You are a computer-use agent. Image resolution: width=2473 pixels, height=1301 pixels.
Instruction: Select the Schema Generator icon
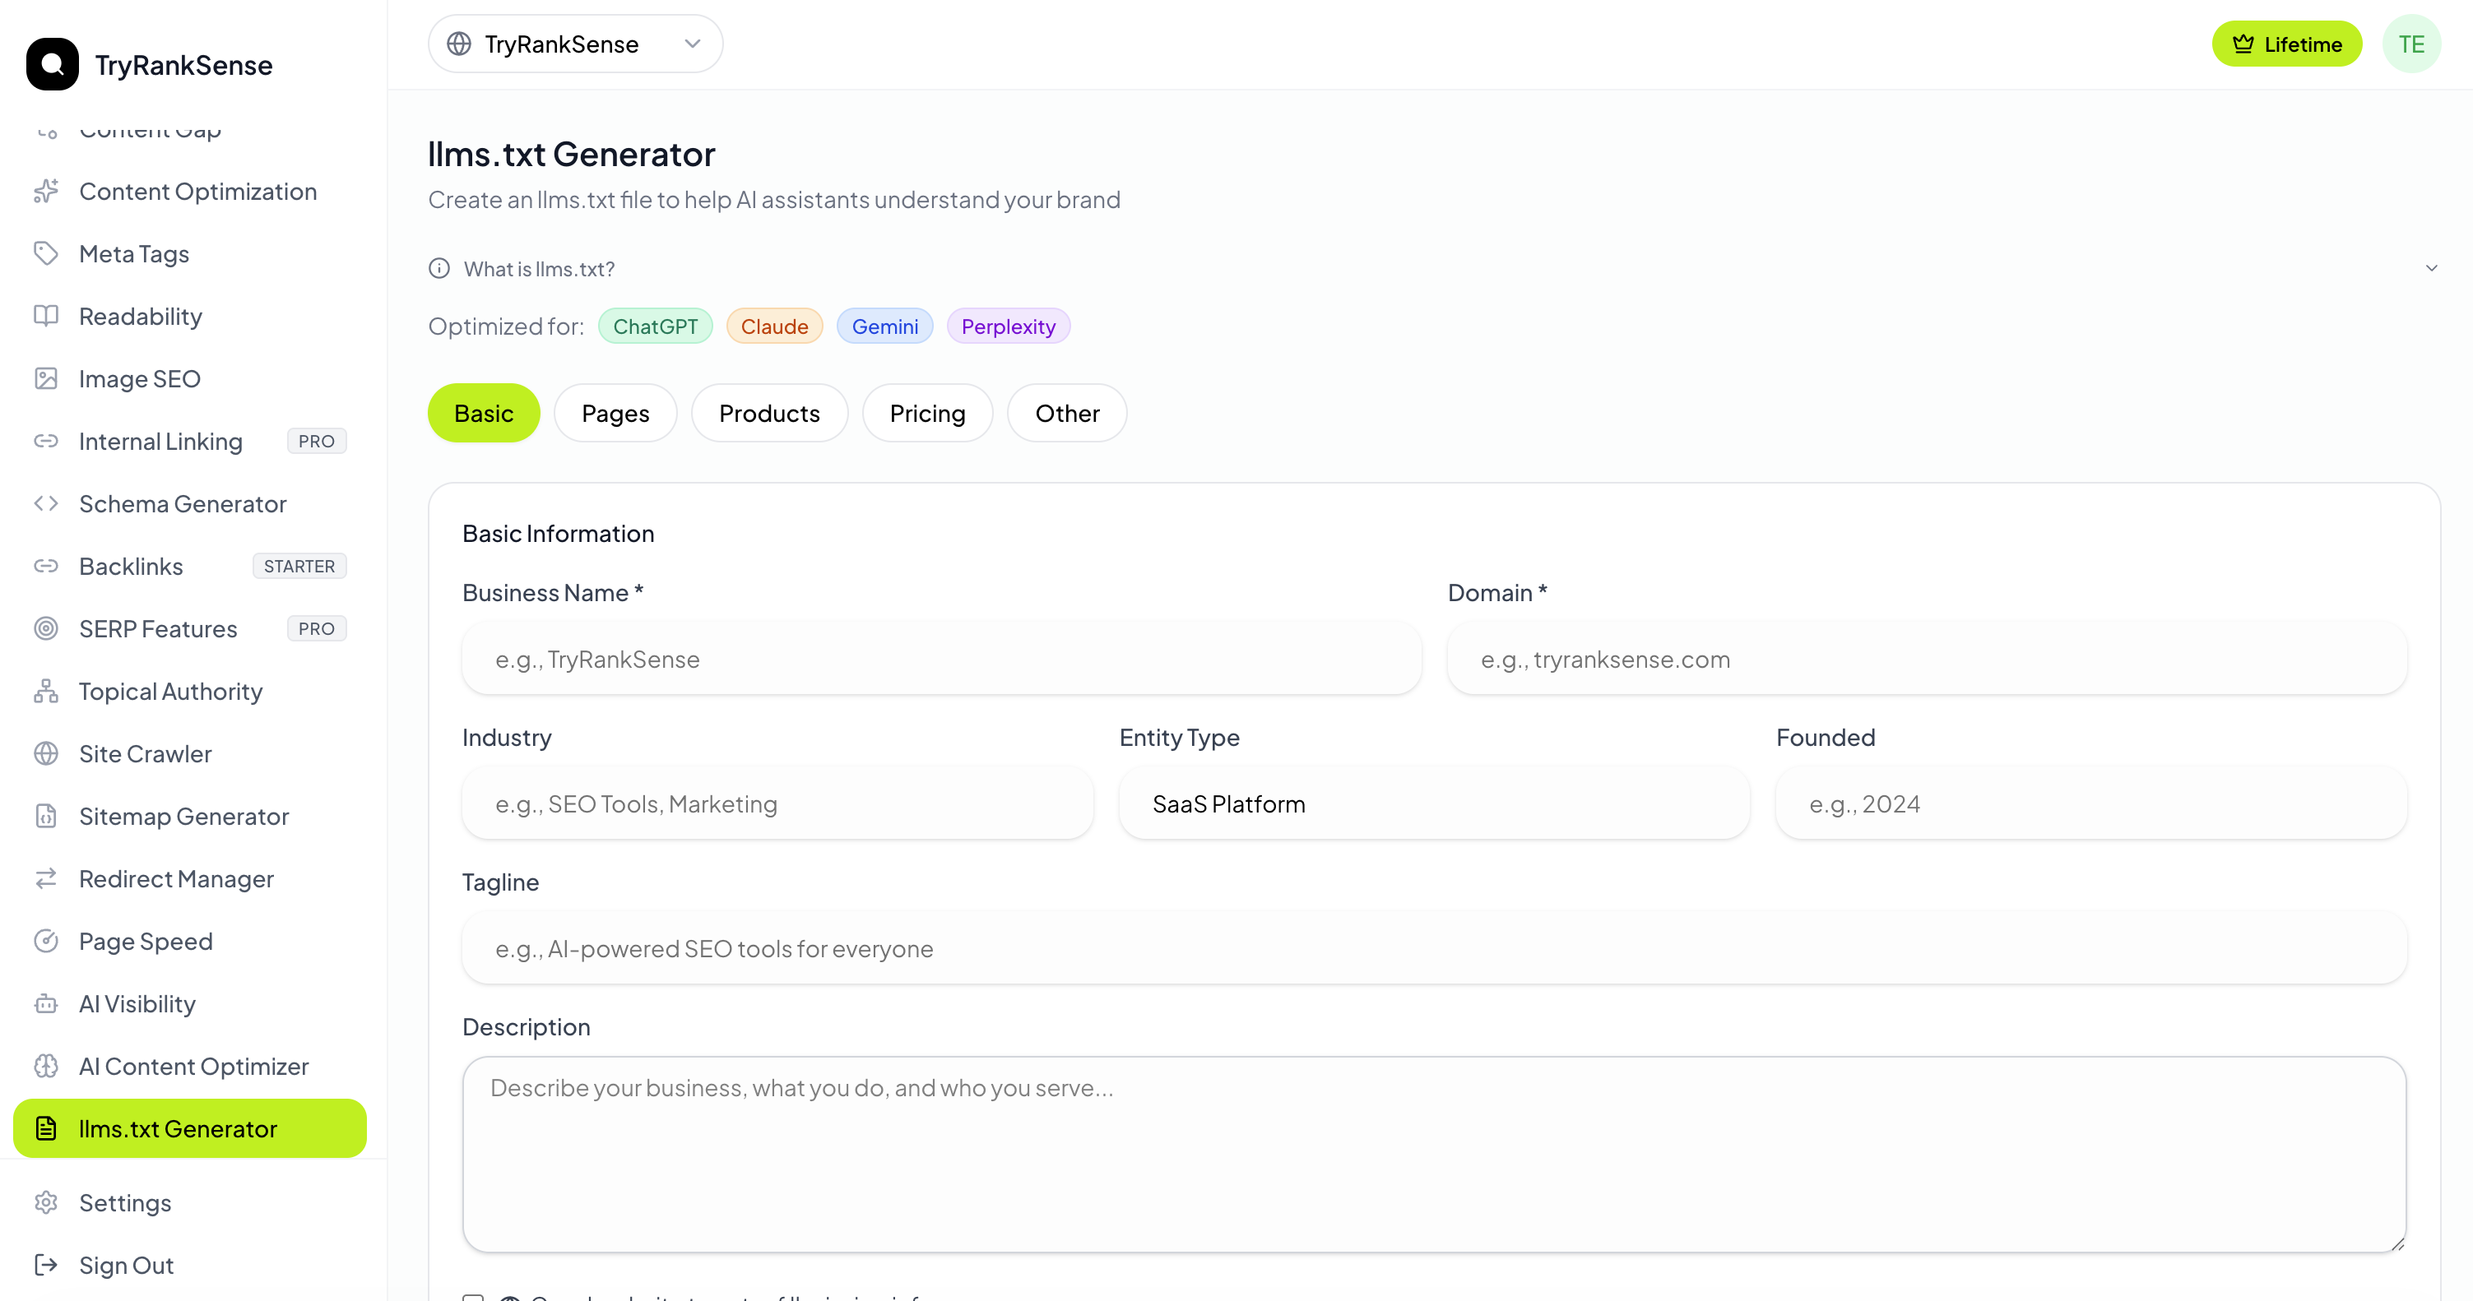[45, 502]
